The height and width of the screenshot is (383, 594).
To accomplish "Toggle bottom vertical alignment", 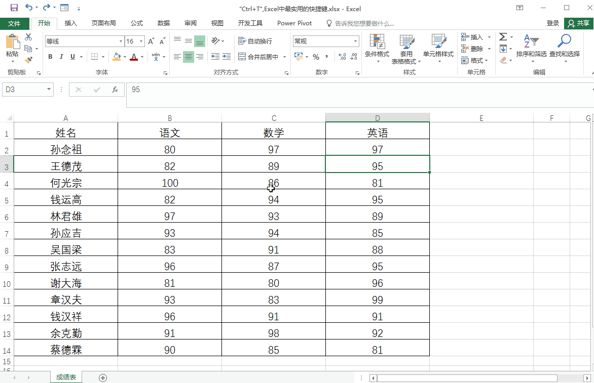I will point(200,41).
